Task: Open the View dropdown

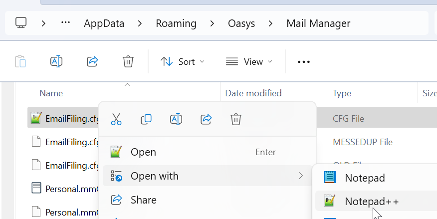Action: coord(249,62)
